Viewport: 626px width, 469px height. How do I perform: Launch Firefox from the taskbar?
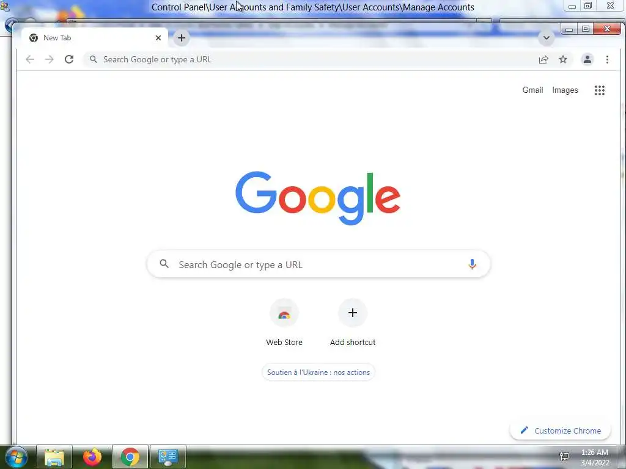point(92,457)
